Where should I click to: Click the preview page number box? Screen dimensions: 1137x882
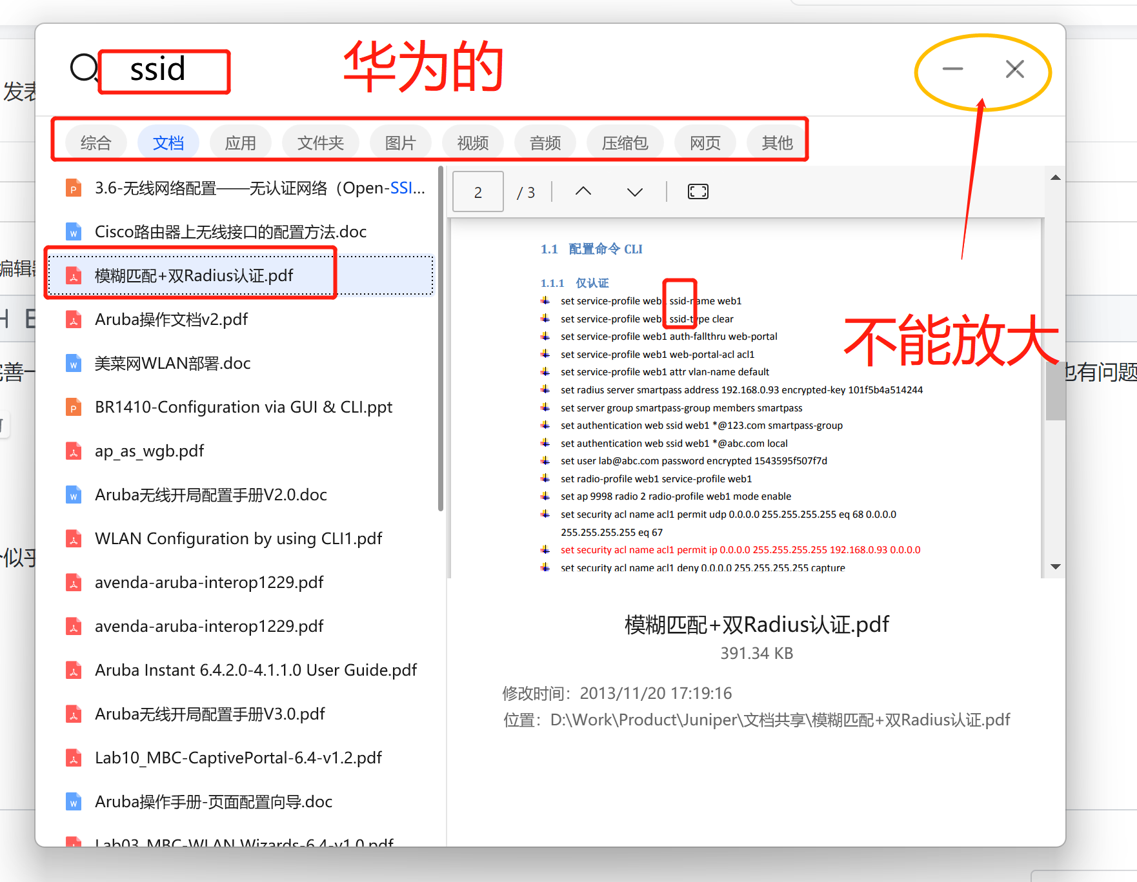click(x=478, y=192)
